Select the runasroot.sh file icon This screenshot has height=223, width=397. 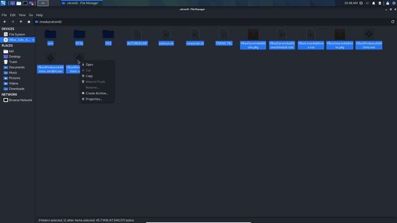(x=195, y=34)
